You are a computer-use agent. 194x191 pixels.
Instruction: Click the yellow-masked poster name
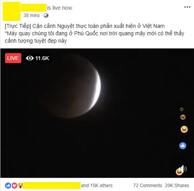34,8
